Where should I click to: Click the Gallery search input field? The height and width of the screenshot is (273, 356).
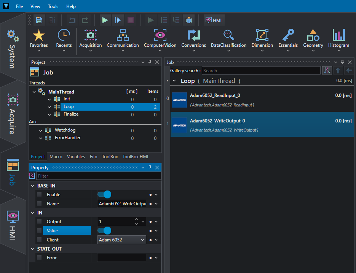[261, 71]
